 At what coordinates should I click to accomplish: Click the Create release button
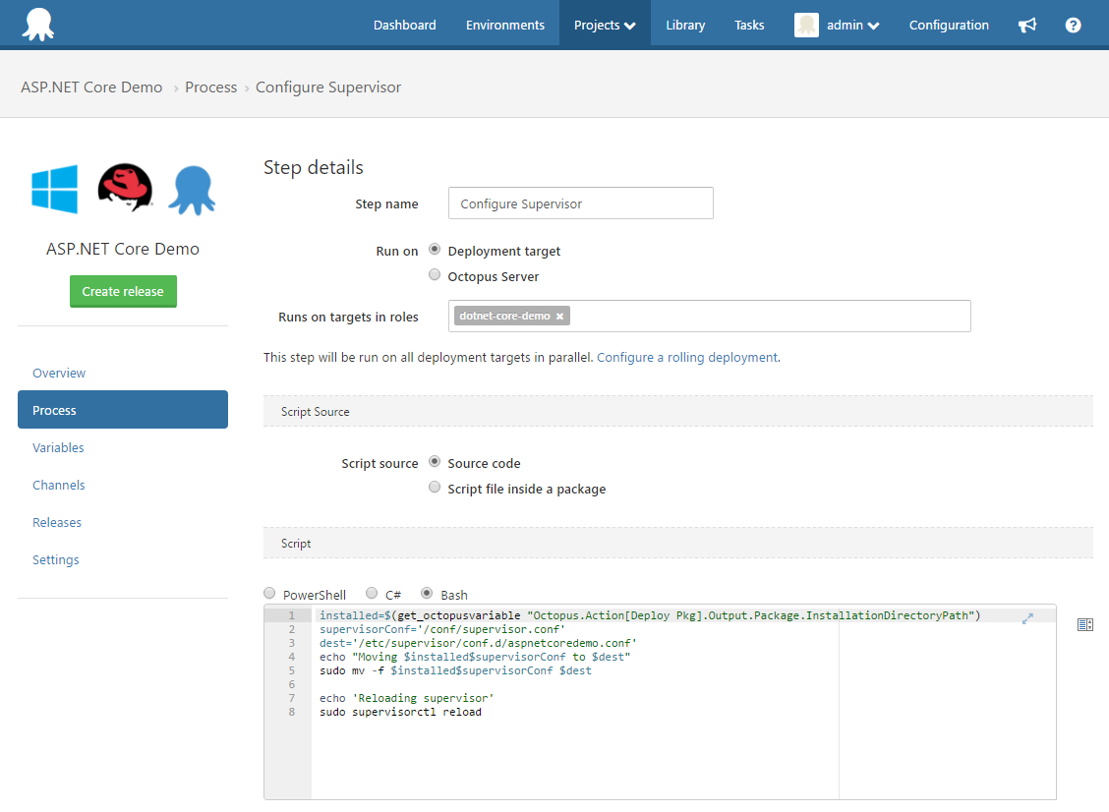[x=123, y=291]
